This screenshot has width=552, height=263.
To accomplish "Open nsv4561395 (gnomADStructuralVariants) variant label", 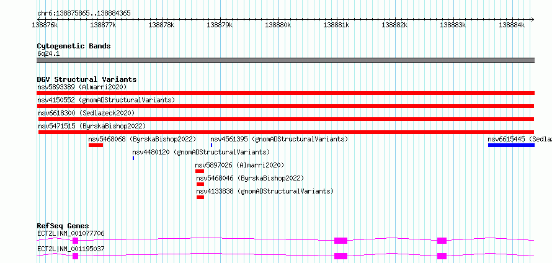I will (x=279, y=139).
